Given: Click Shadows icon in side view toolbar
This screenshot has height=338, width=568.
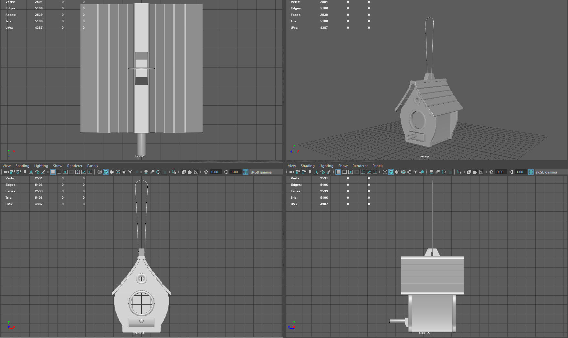Looking at the screenshot, I should pos(422,172).
